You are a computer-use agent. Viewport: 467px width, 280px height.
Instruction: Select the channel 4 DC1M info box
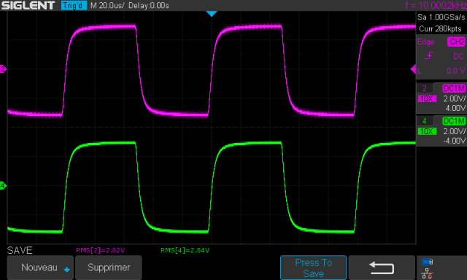[x=441, y=131]
